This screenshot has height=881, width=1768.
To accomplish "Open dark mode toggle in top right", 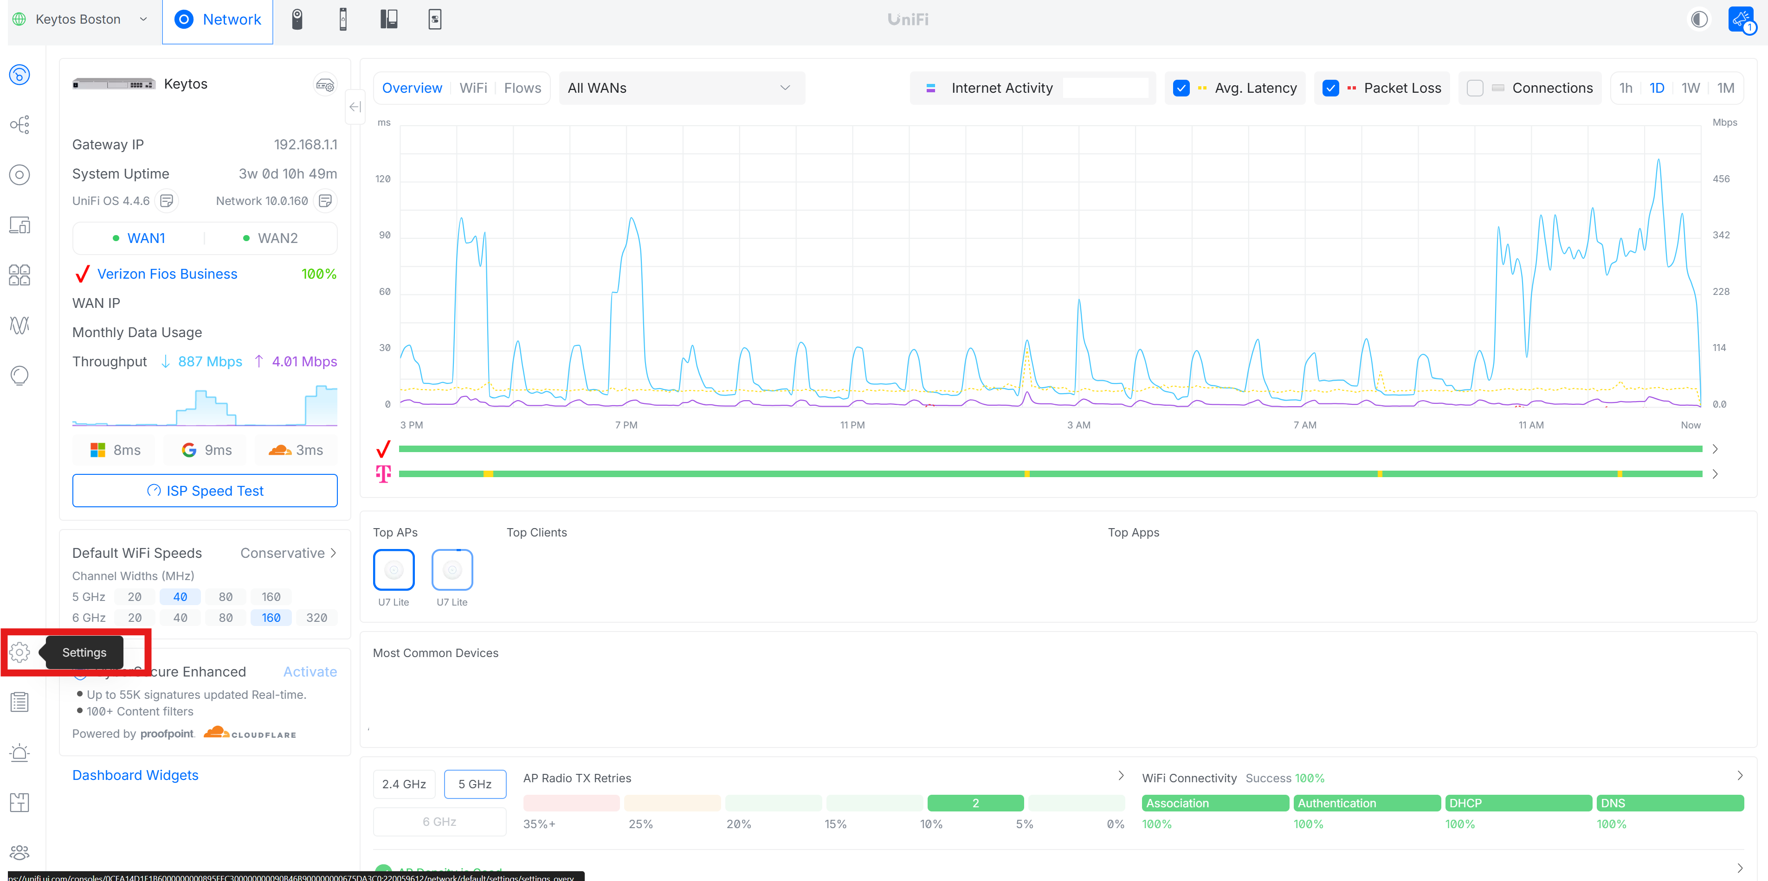I will (x=1699, y=19).
